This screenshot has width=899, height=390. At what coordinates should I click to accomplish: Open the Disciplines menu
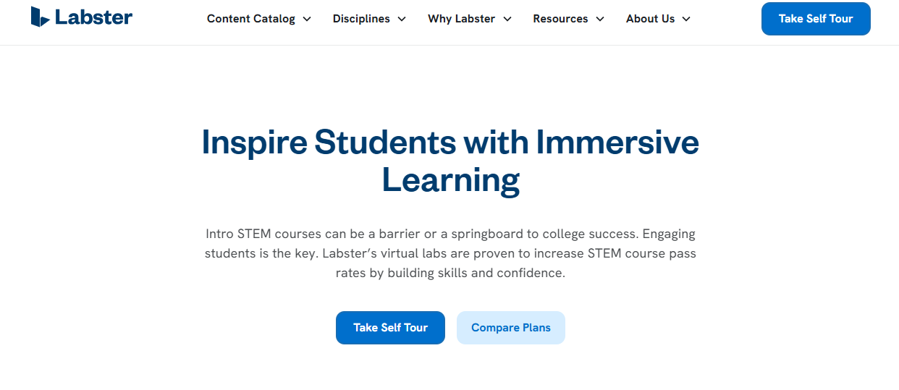tap(361, 19)
